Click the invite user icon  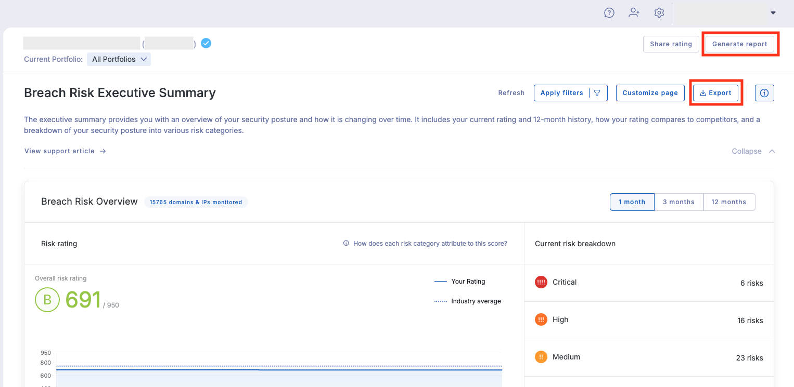pos(634,13)
